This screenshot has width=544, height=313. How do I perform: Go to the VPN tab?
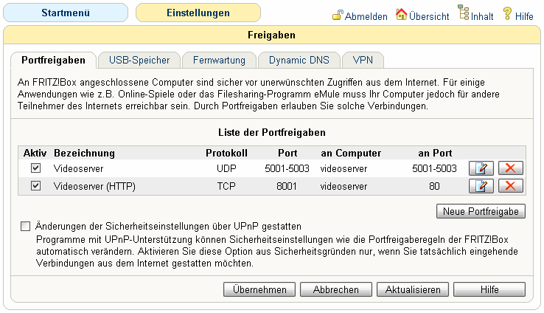tap(363, 60)
